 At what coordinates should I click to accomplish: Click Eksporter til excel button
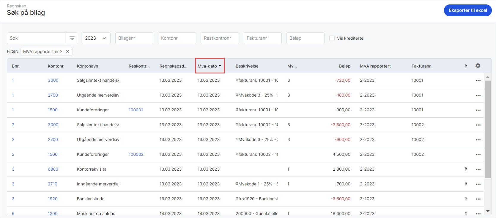[467, 10]
